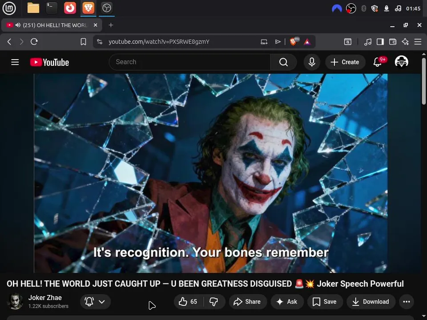Open the Brave Rewards triangle icon
The width and height of the screenshot is (427, 320).
307,42
